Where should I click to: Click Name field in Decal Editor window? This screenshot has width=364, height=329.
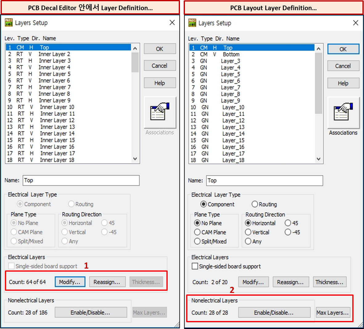[81, 180]
